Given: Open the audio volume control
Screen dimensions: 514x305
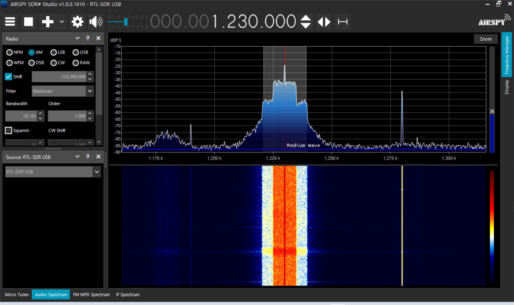Looking at the screenshot, I should (96, 21).
